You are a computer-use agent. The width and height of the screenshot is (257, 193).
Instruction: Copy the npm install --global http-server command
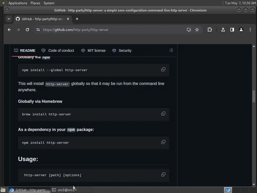click(x=163, y=69)
